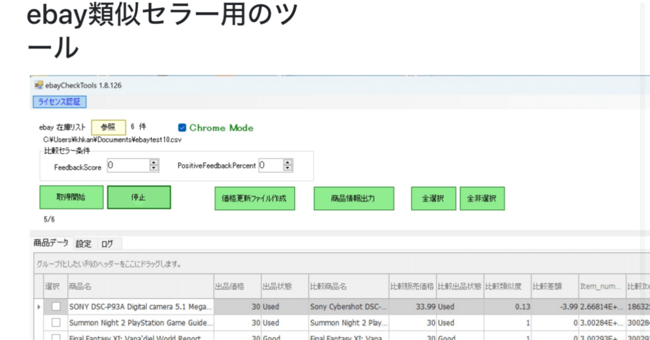The image size is (650, 340).
Task: Increase PositiveFeedbackPercent with the up arrow
Action: 288,162
